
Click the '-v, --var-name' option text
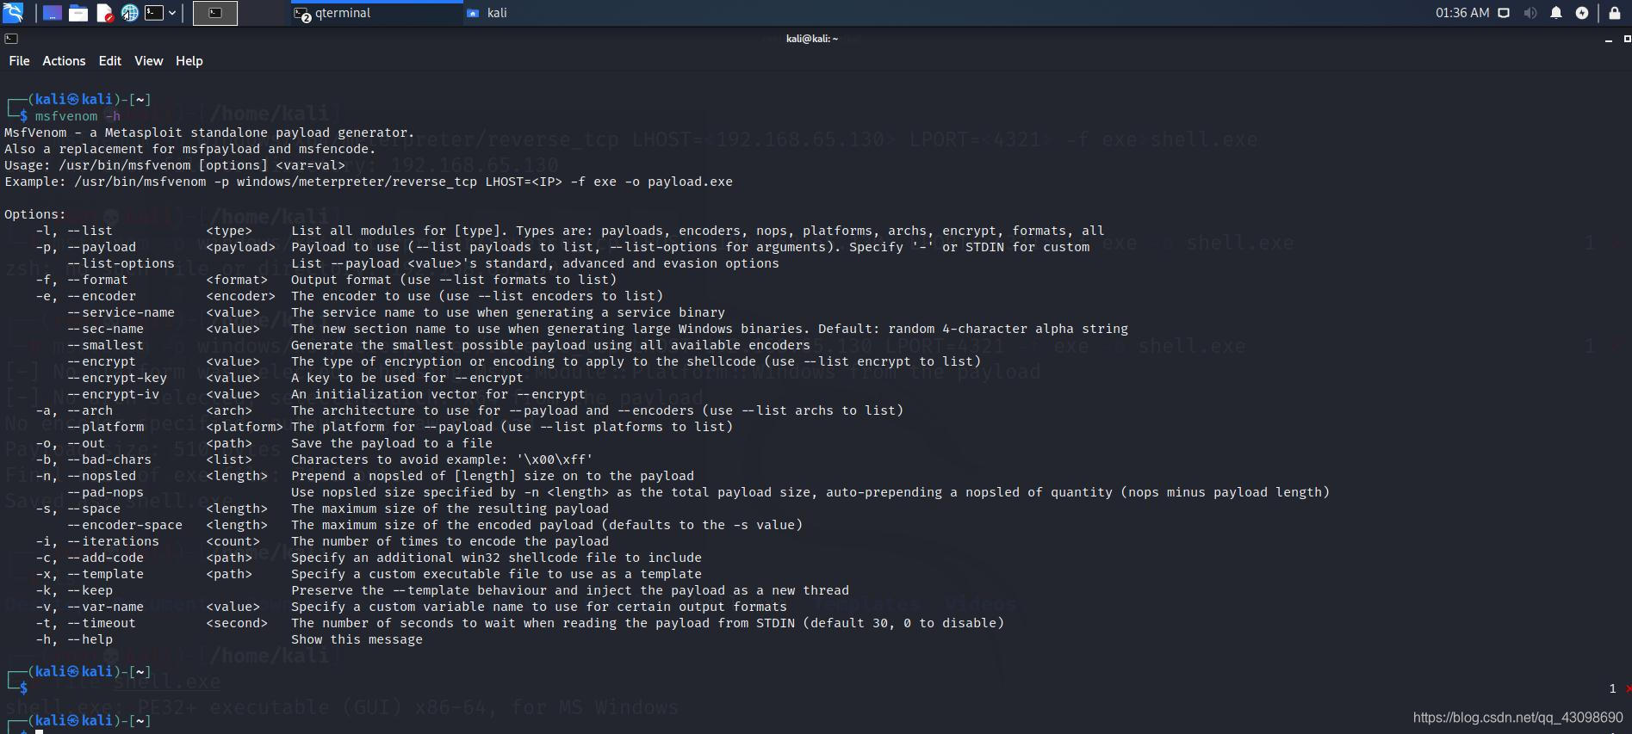(90, 607)
